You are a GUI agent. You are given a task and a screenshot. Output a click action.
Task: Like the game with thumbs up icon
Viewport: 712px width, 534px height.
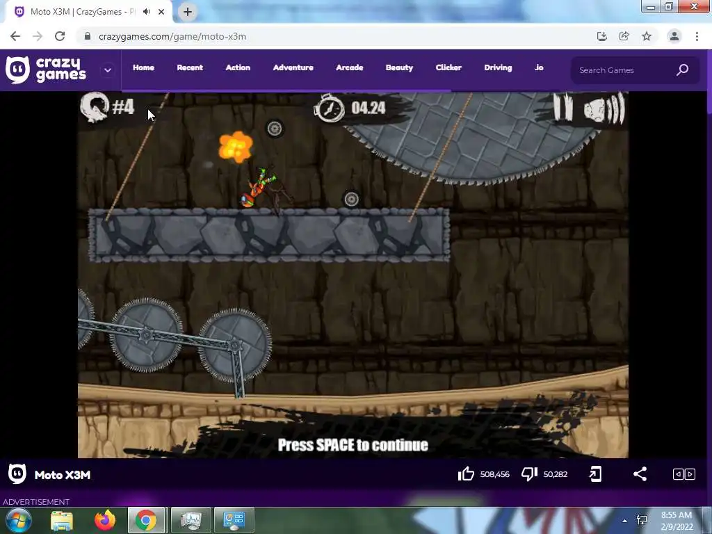click(466, 474)
